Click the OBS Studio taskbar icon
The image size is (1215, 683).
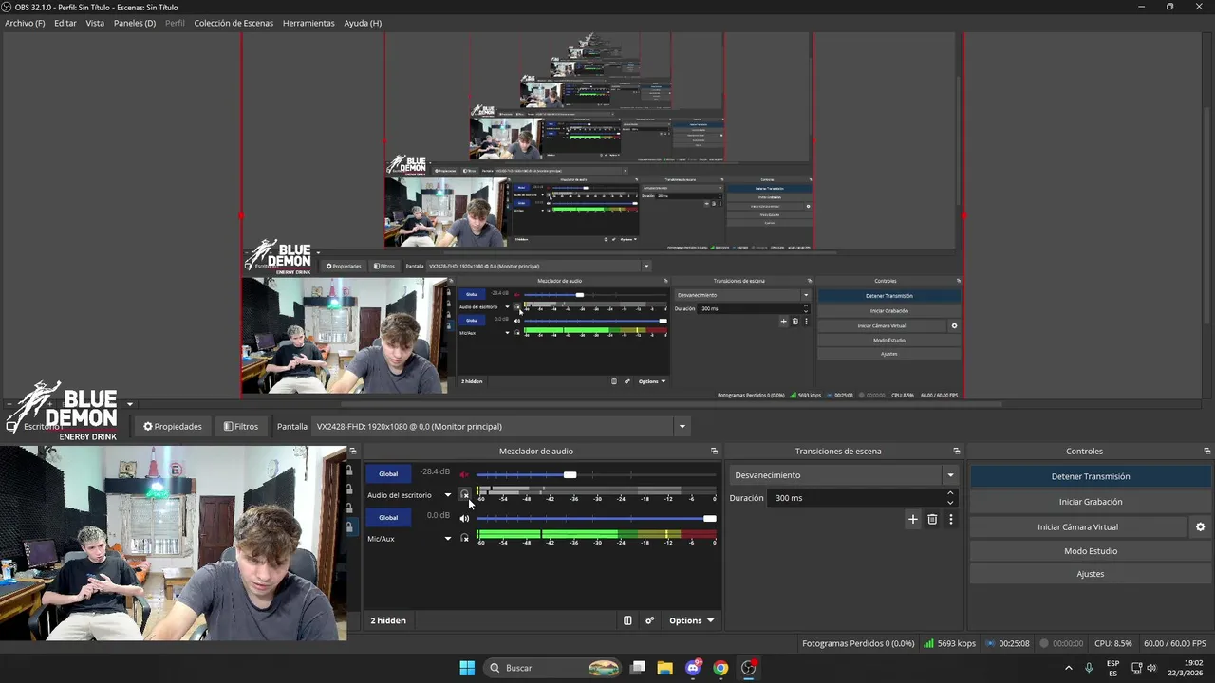coord(749,668)
